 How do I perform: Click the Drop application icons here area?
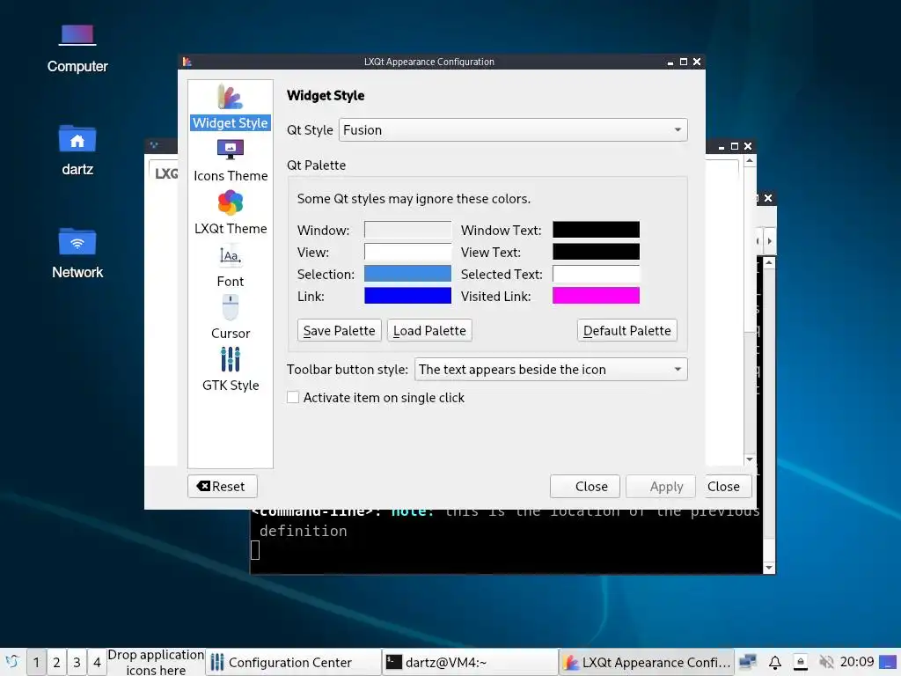[156, 662]
